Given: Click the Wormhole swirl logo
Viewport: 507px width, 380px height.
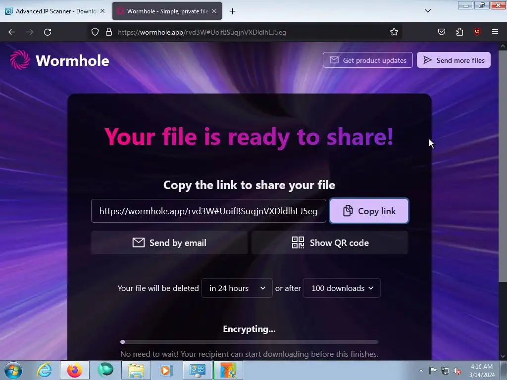Looking at the screenshot, I should click(20, 60).
